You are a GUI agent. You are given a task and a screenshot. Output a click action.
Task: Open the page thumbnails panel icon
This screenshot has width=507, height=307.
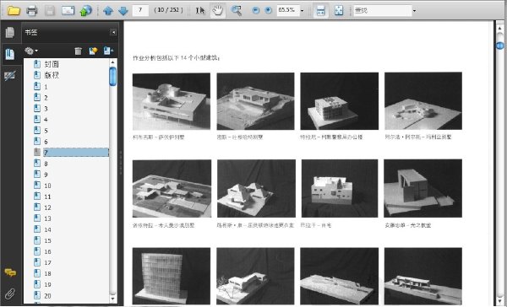pyautogui.click(x=10, y=32)
